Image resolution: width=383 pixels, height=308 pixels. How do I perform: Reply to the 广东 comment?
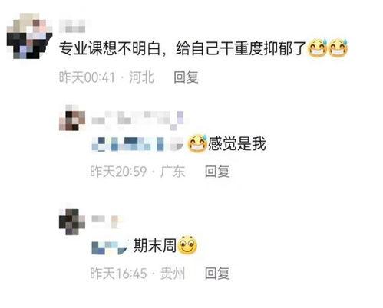[x=217, y=172]
